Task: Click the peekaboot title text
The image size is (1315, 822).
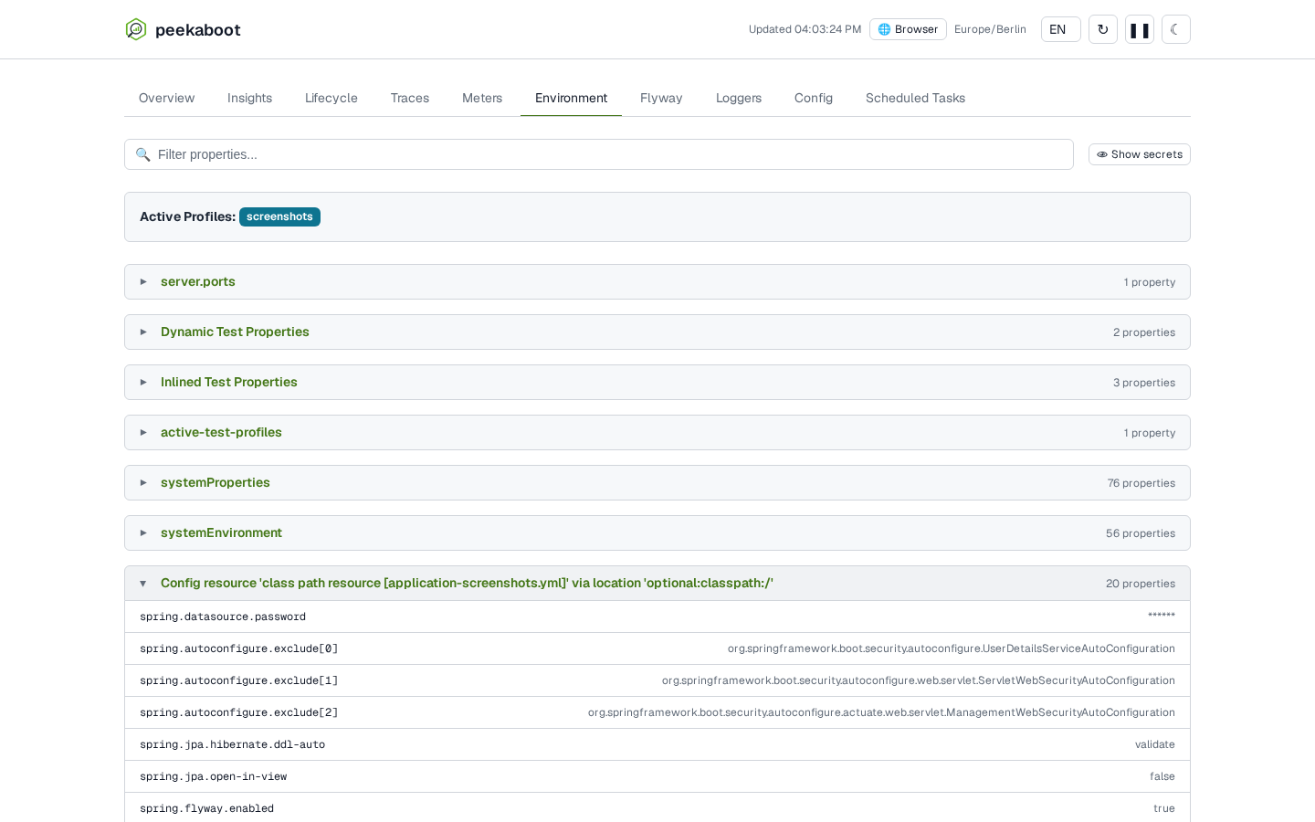Action: (198, 29)
